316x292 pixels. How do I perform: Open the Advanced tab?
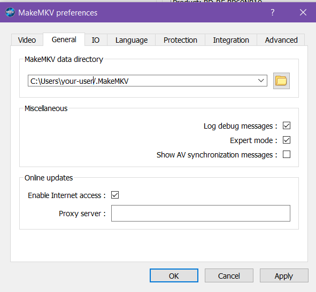pyautogui.click(x=281, y=40)
